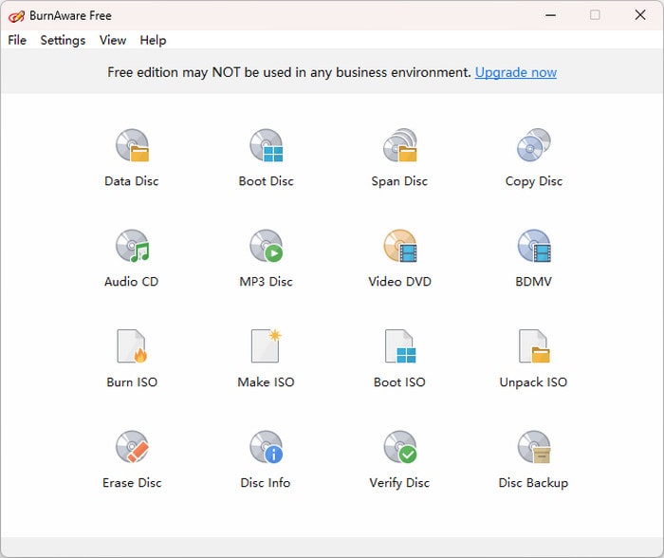Open the Data Disc tool

(x=132, y=147)
